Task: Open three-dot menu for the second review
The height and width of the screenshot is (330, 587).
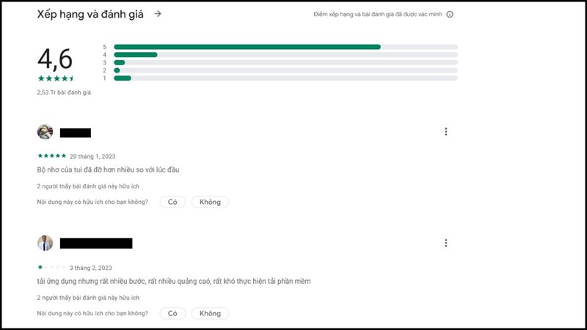Action: point(445,243)
